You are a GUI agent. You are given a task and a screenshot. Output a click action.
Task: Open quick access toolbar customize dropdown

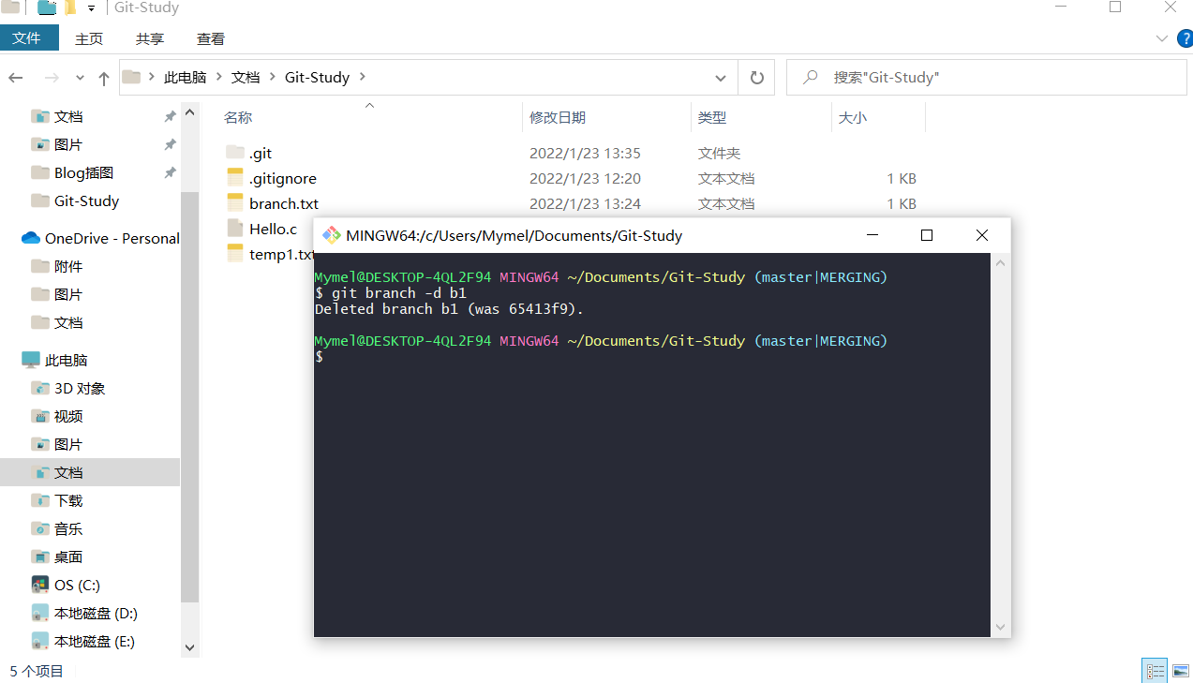pos(91,8)
